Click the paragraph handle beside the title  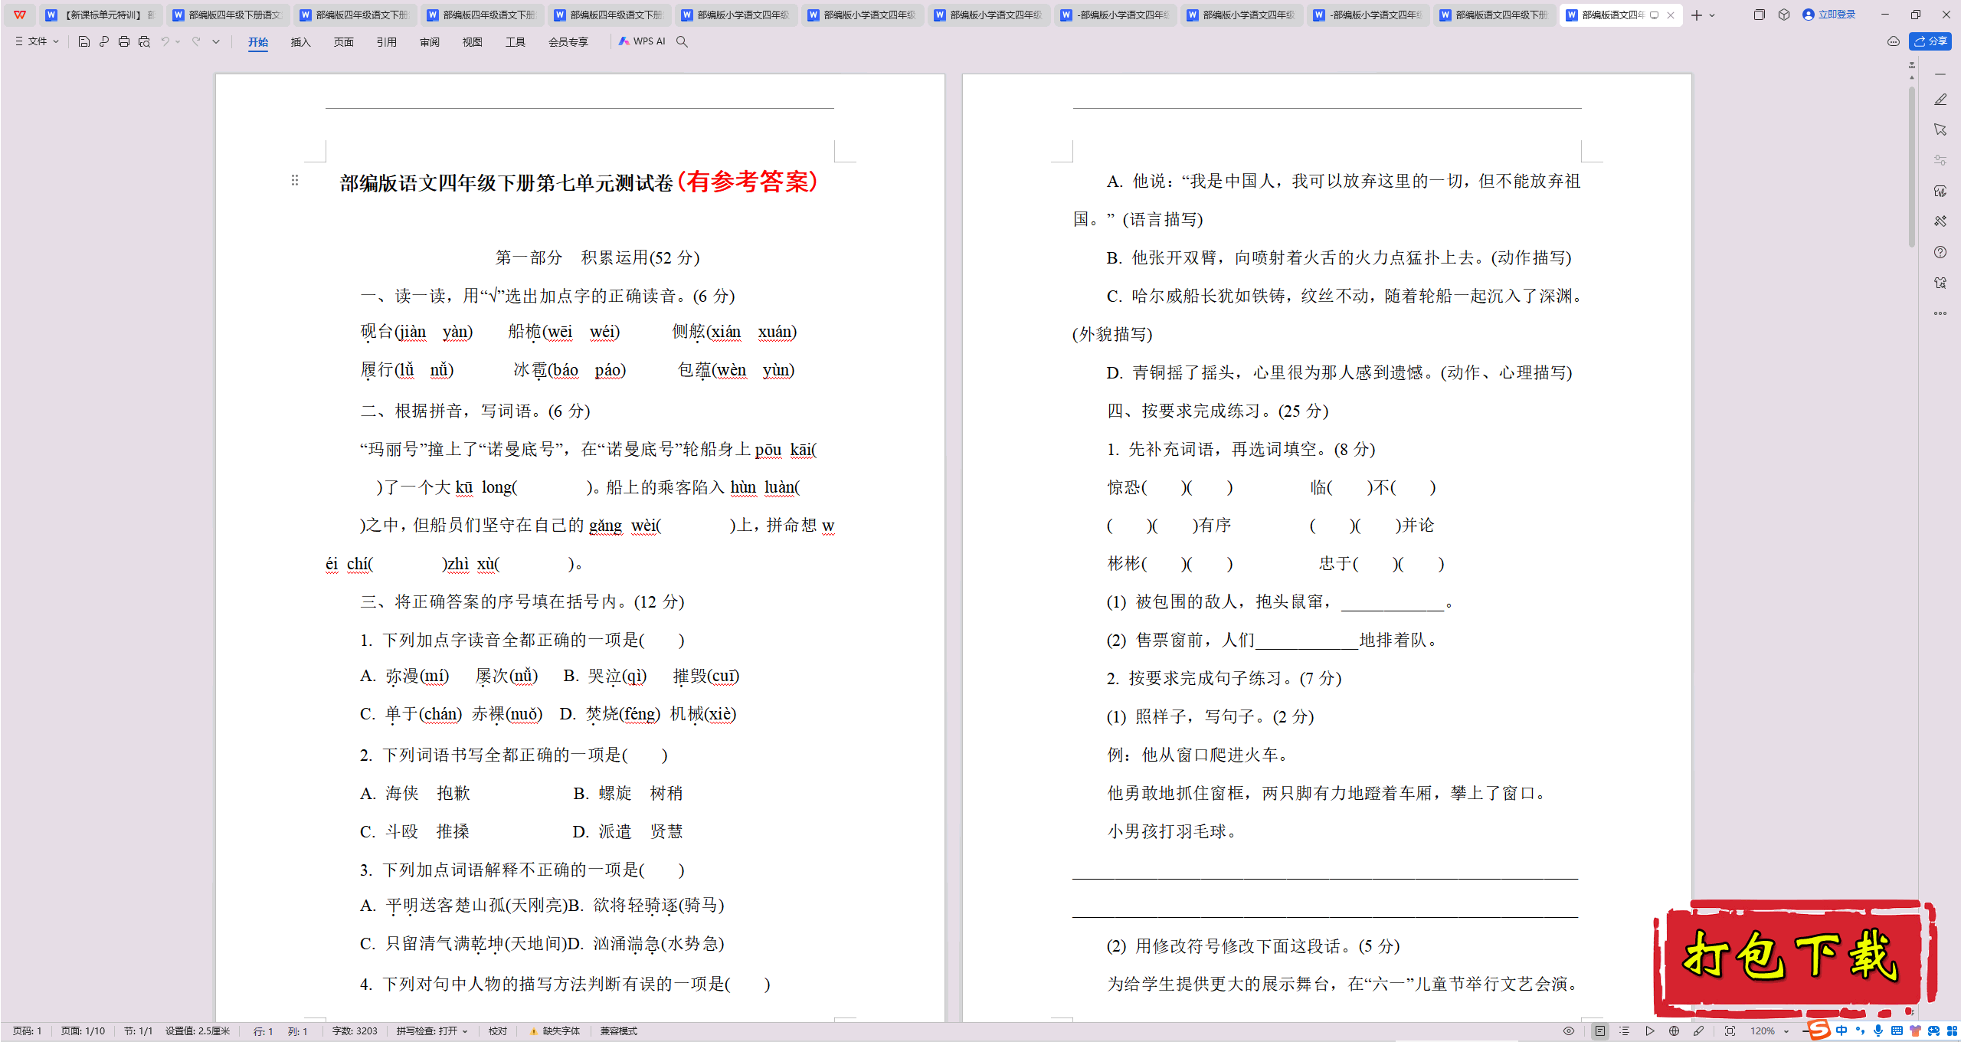click(x=295, y=181)
